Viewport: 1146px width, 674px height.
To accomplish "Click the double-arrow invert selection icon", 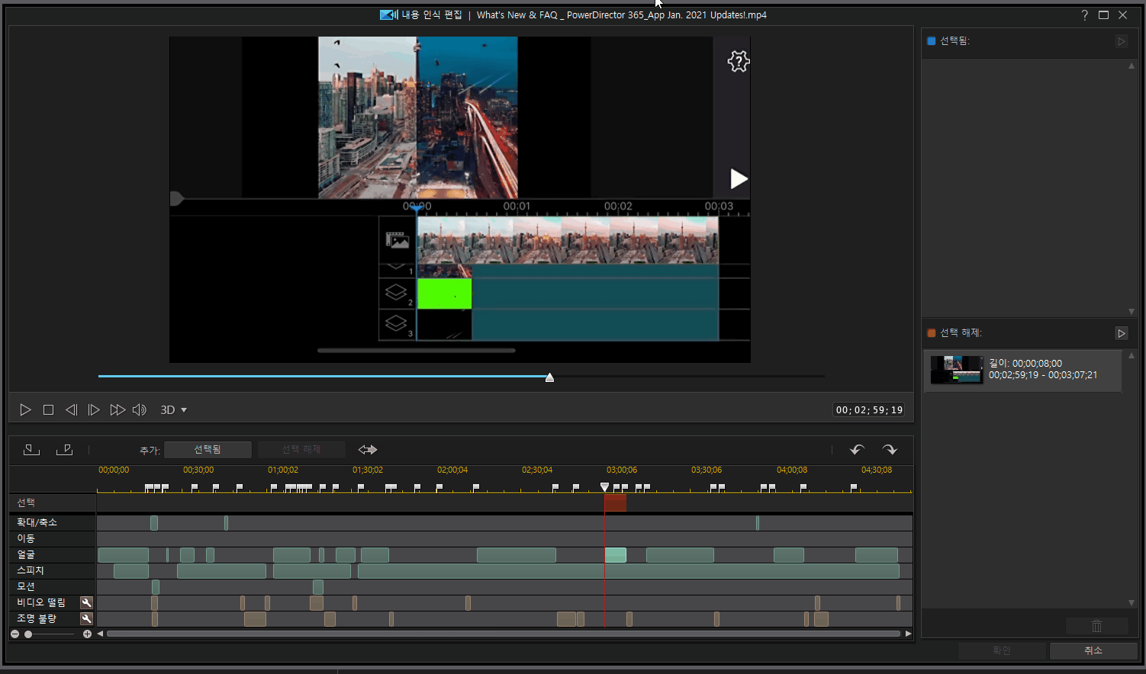I will tap(368, 450).
